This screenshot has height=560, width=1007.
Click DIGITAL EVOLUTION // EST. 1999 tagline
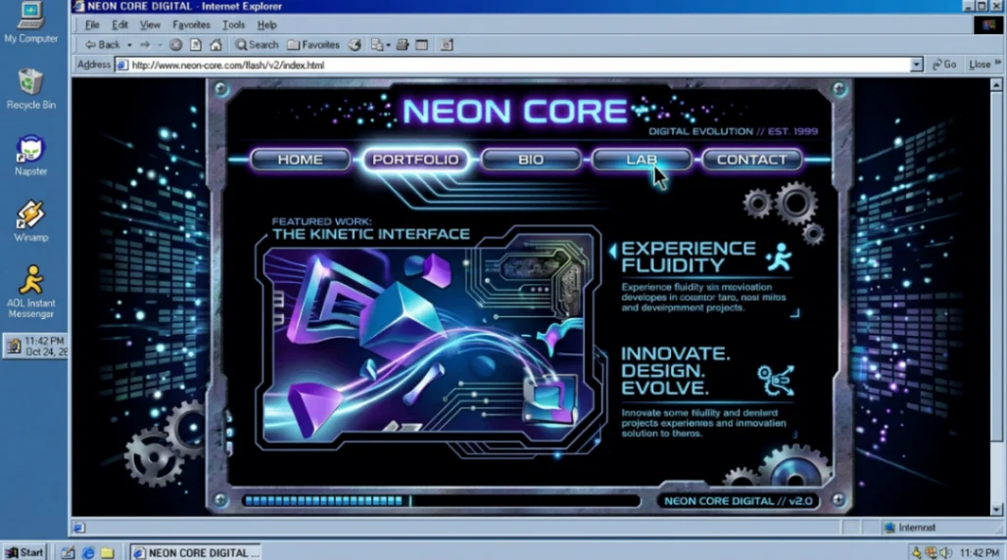(x=733, y=131)
